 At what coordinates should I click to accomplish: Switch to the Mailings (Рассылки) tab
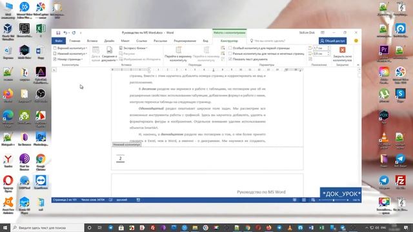coord(160,41)
